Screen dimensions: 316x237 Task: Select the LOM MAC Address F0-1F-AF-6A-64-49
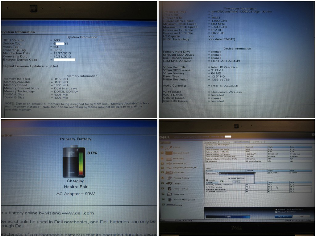(226, 61)
